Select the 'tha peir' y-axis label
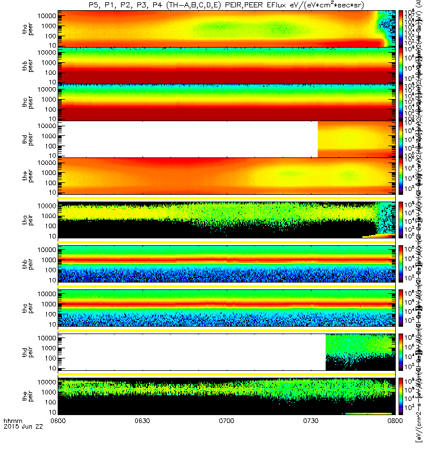 pyautogui.click(x=28, y=220)
